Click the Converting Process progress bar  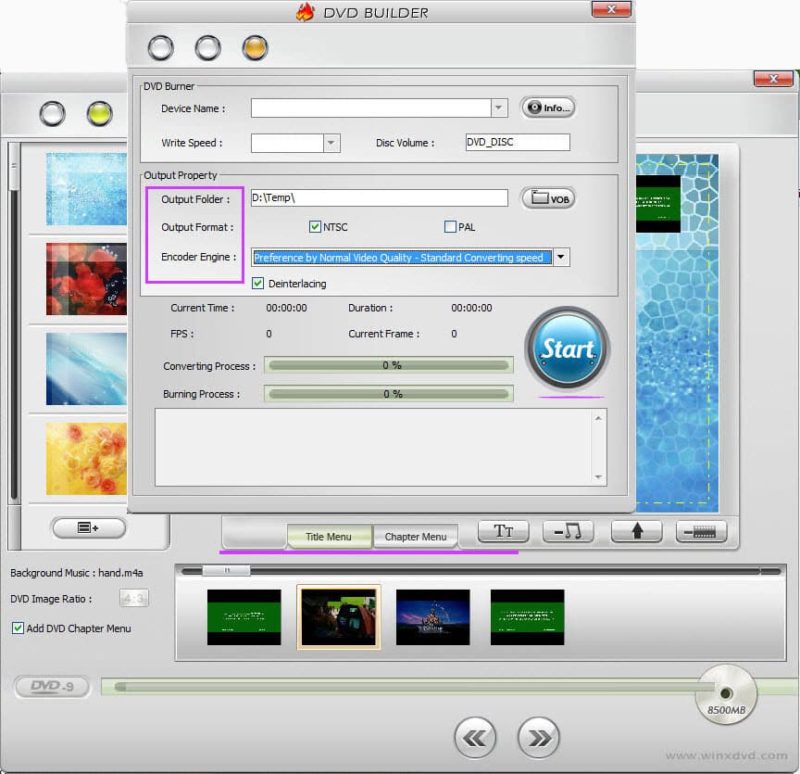coord(390,364)
